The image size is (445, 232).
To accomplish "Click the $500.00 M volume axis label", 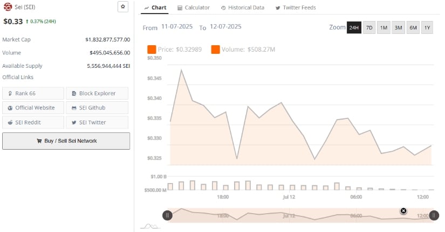I will (155, 190).
